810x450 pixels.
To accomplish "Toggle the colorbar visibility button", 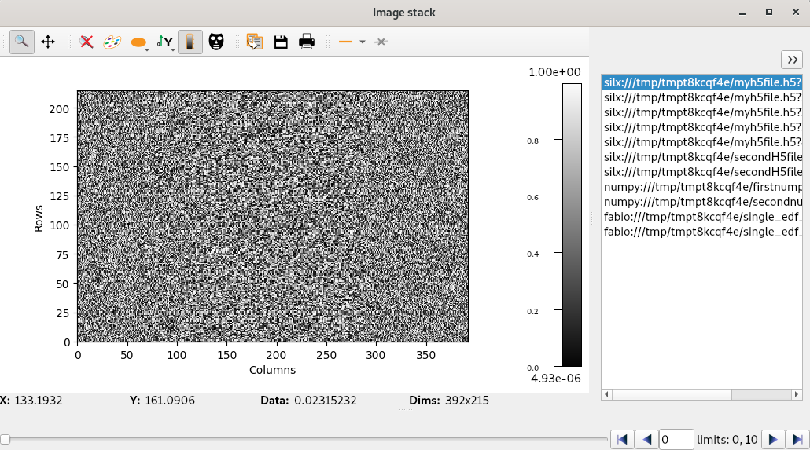I will click(190, 42).
